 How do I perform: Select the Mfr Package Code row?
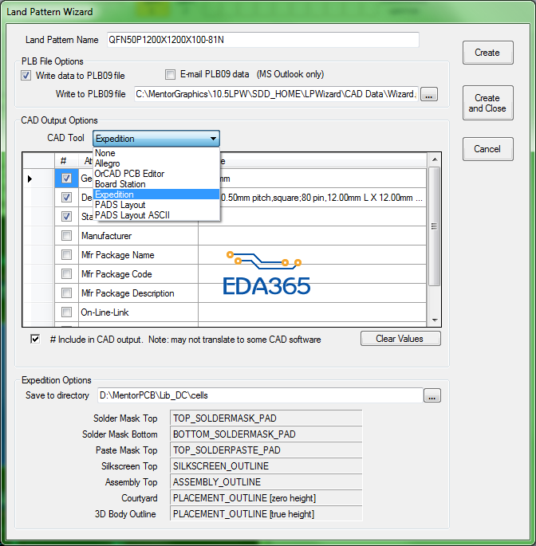coord(116,274)
